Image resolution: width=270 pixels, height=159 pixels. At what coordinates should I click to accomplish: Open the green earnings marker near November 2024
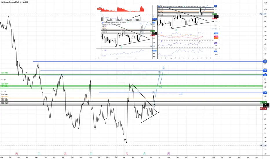[91, 154]
